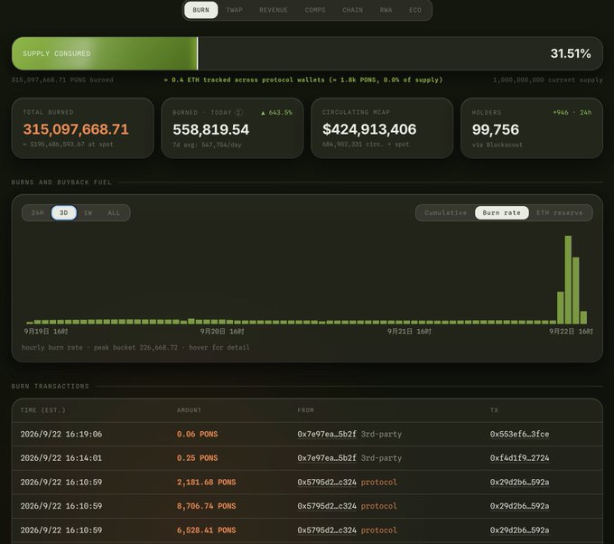Image resolution: width=614 pixels, height=544 pixels.
Task: Set chart range to 3D
Action: coord(64,213)
